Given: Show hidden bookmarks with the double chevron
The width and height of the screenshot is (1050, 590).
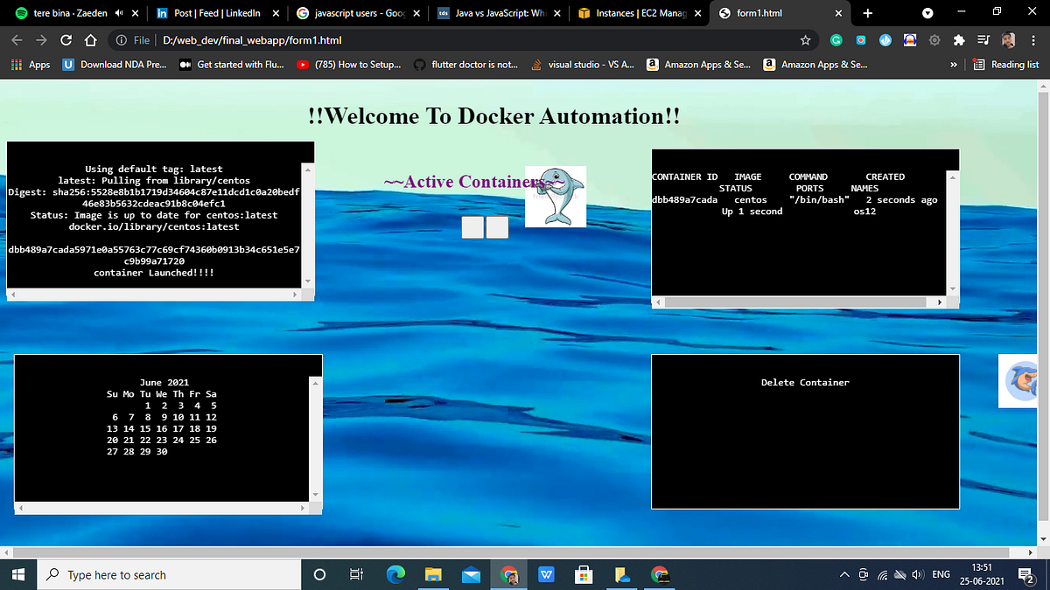Looking at the screenshot, I should (952, 65).
